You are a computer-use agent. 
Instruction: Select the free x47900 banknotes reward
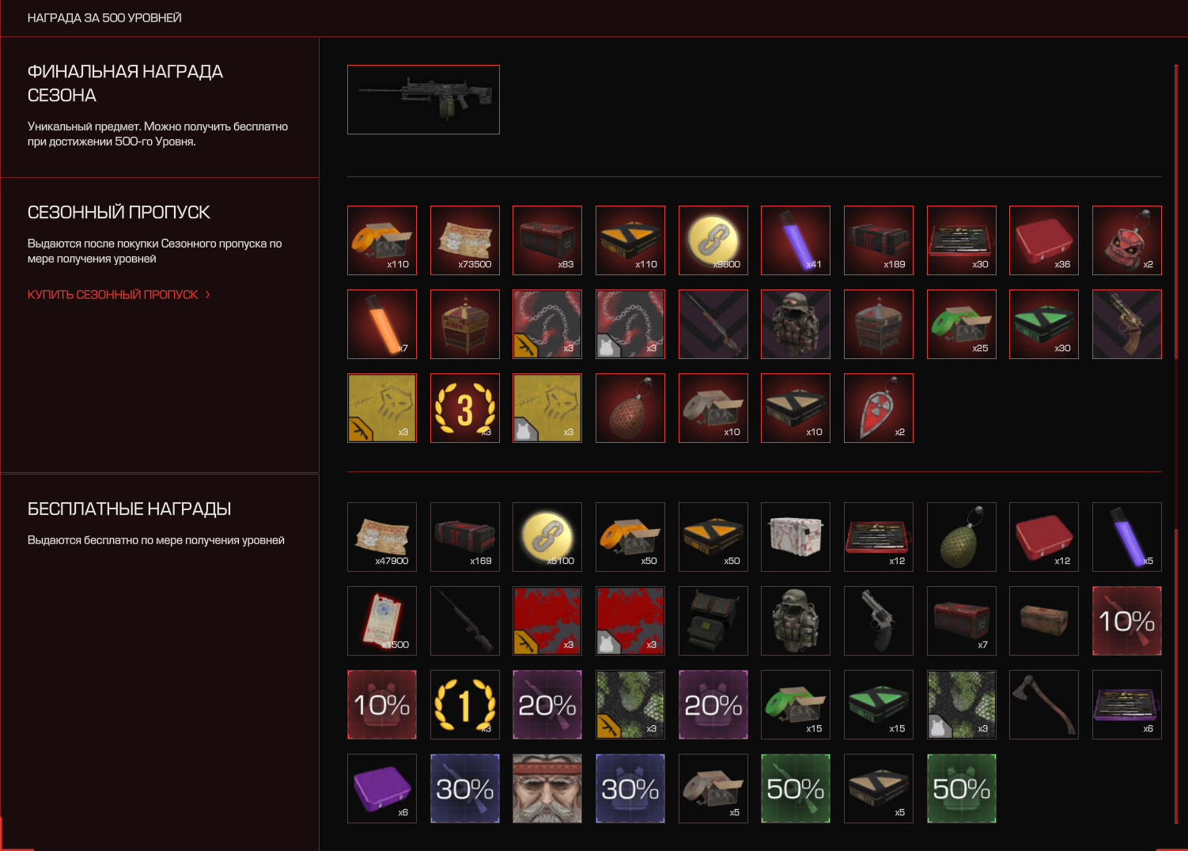click(x=382, y=537)
